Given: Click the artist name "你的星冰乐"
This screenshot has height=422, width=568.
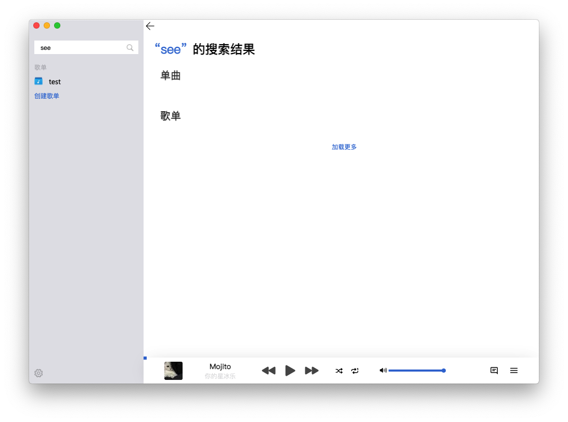Looking at the screenshot, I should (220, 376).
